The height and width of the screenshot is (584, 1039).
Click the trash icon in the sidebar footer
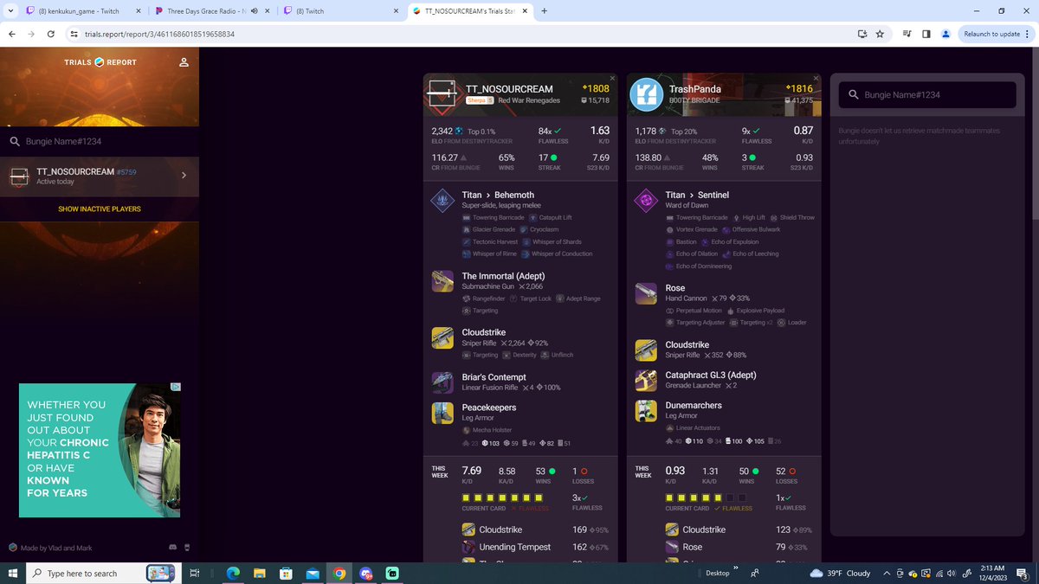tap(187, 548)
